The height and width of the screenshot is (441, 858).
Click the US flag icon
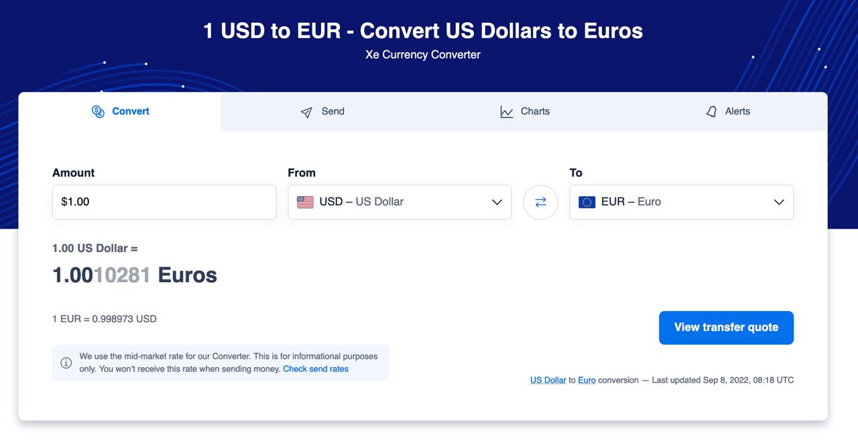pyautogui.click(x=305, y=202)
